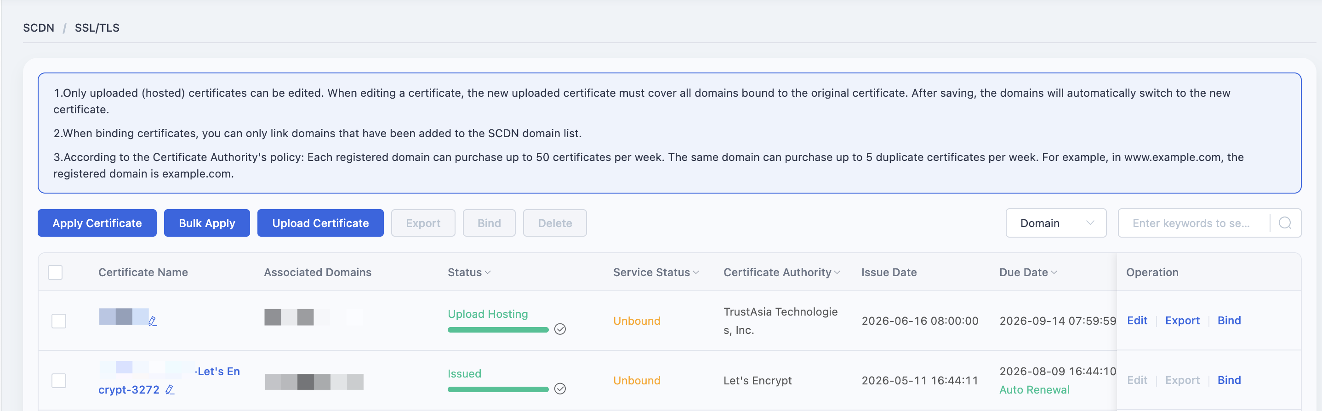
Task: Click due date 2026-08-09 16:44:10
Action: [x=1058, y=371]
